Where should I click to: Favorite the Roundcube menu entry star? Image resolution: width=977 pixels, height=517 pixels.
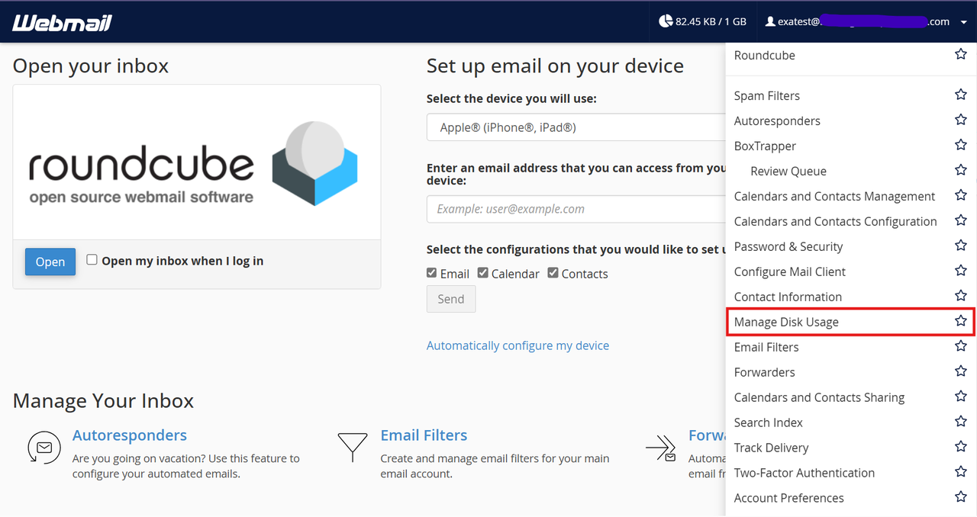961,54
